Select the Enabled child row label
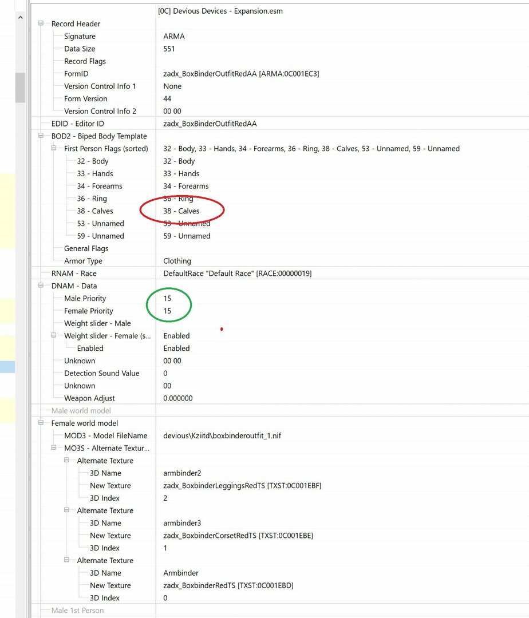This screenshot has width=529, height=618. pos(90,348)
